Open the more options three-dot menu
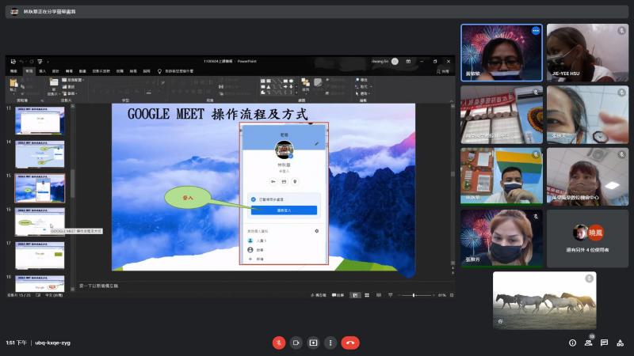The width and height of the screenshot is (634, 356). point(330,343)
